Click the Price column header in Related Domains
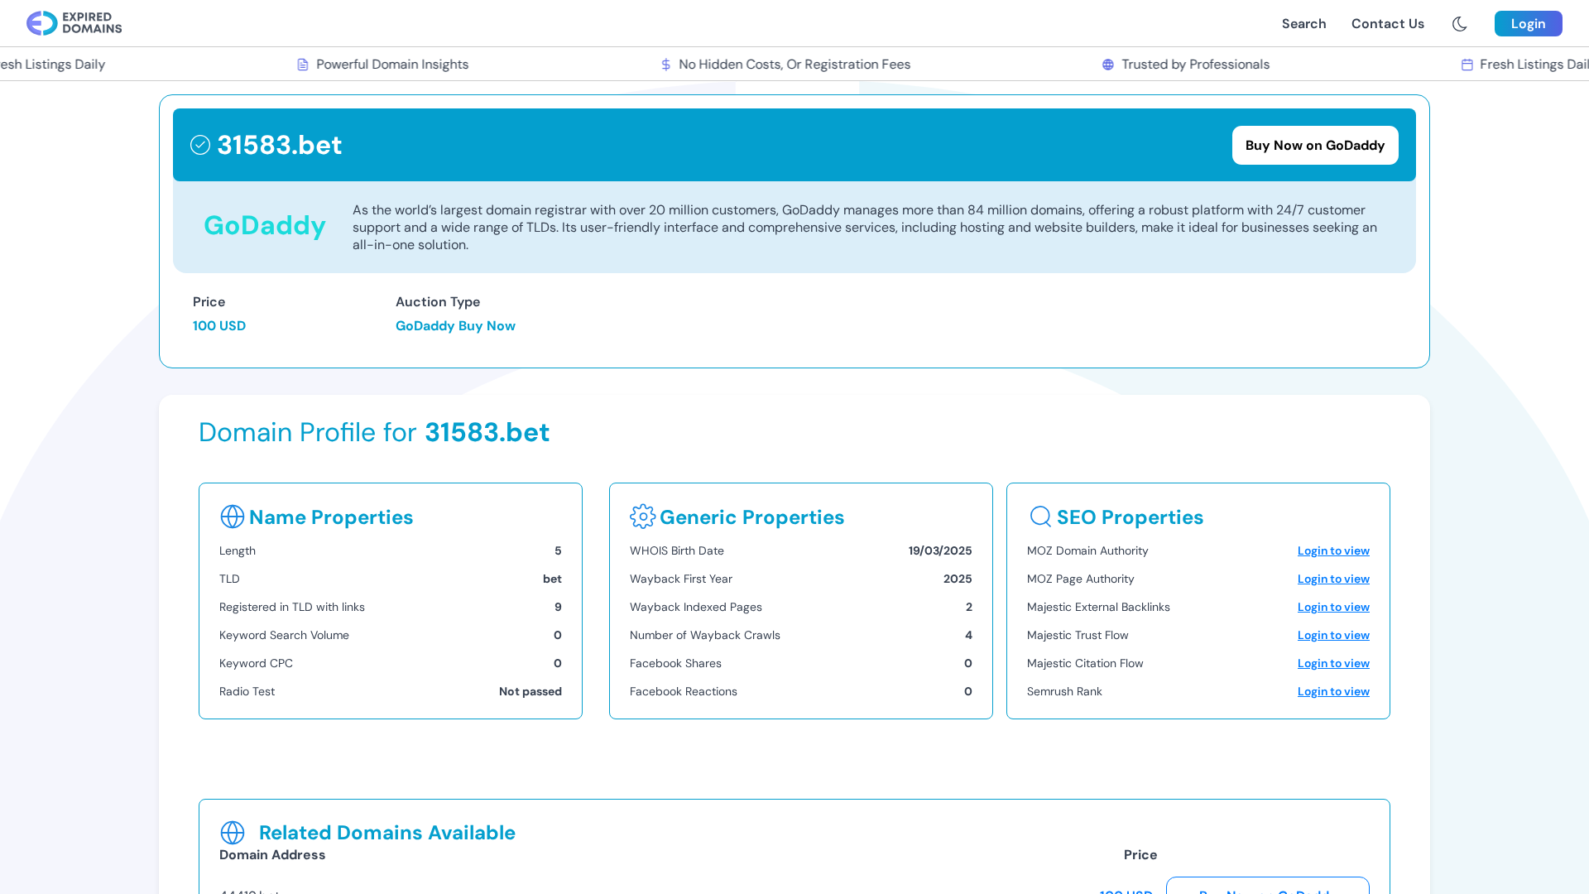 [1140, 855]
